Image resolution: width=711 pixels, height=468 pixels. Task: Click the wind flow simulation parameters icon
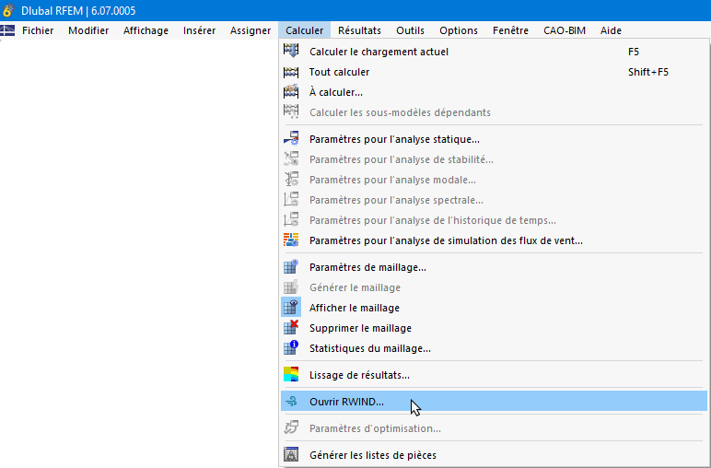click(x=291, y=240)
